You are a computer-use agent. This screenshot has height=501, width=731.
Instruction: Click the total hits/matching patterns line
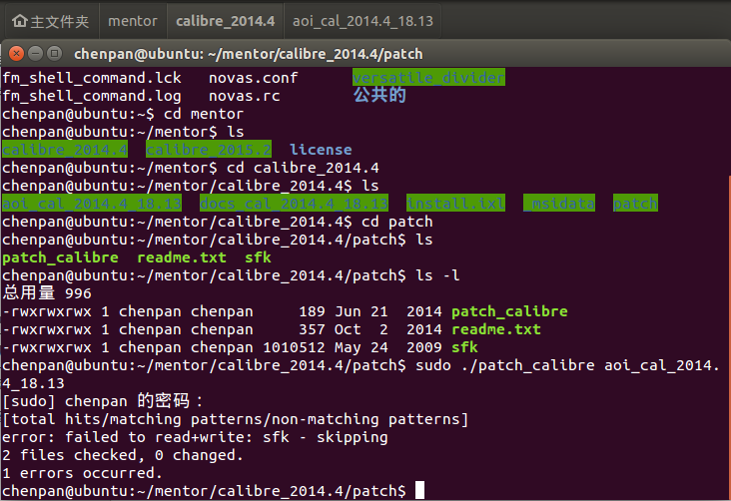click(236, 419)
